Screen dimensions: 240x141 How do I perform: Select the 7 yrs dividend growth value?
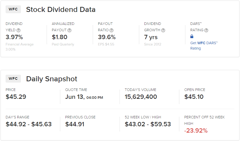[151, 37]
